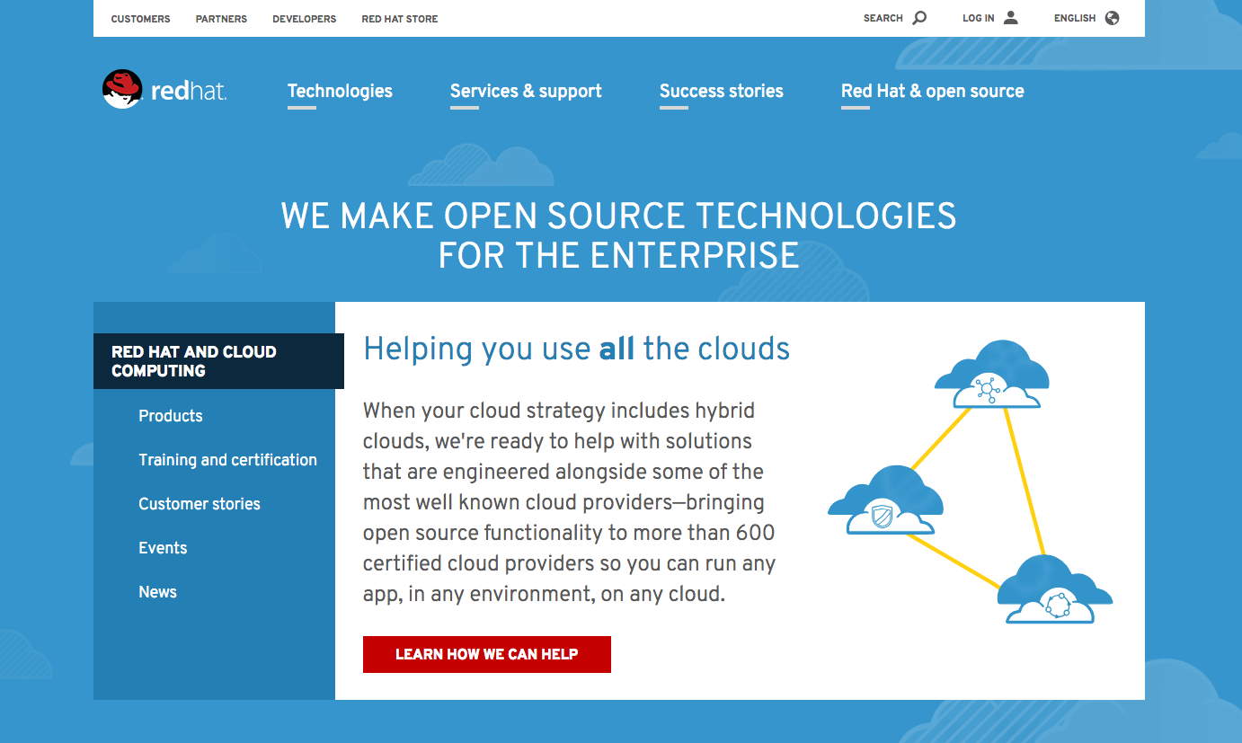Open the Technologies menu
This screenshot has width=1242, height=743.
point(340,91)
